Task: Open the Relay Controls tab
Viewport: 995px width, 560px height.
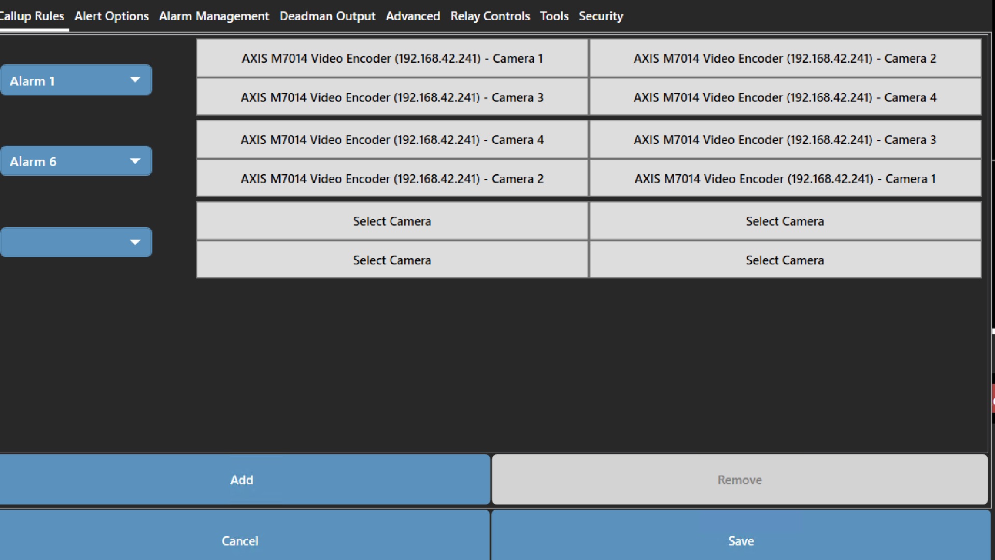Action: click(490, 16)
